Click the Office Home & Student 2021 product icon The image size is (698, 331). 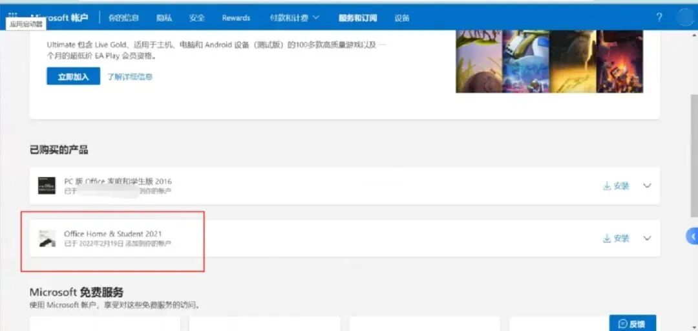(x=47, y=239)
